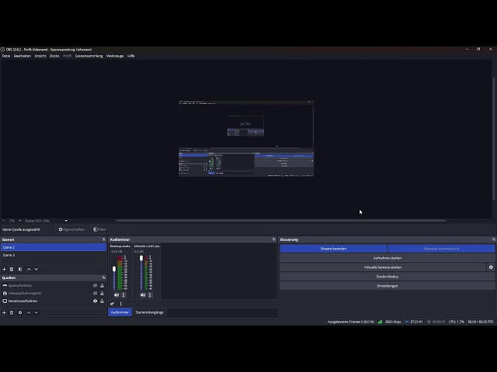Toggle the lock on the Videoaufnahmegerät source

tap(102, 293)
